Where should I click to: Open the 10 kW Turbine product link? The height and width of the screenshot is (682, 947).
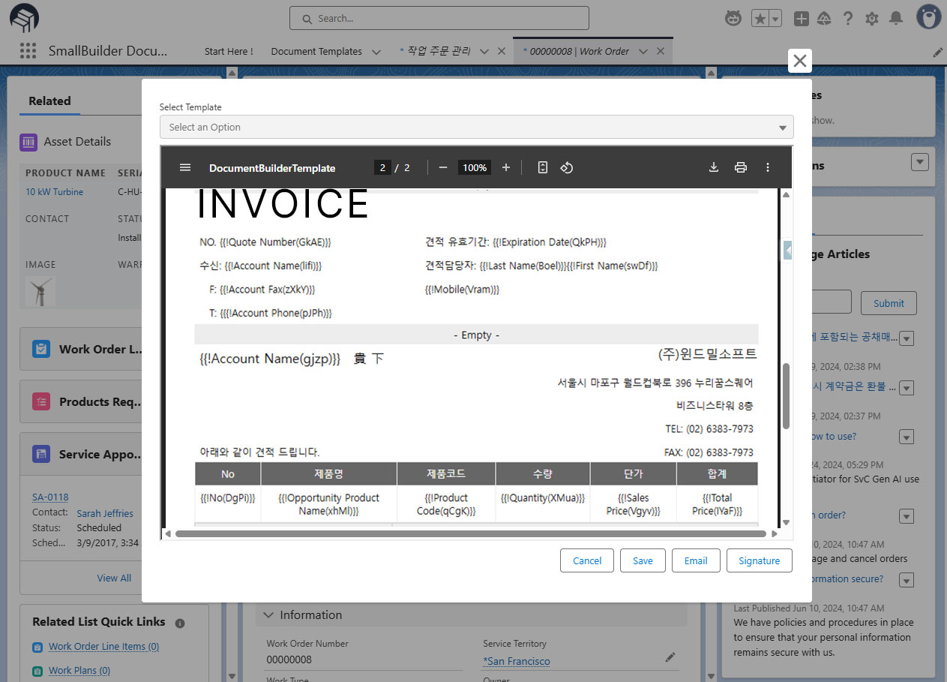55,192
